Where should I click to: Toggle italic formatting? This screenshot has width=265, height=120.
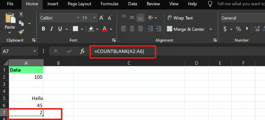[52, 29]
